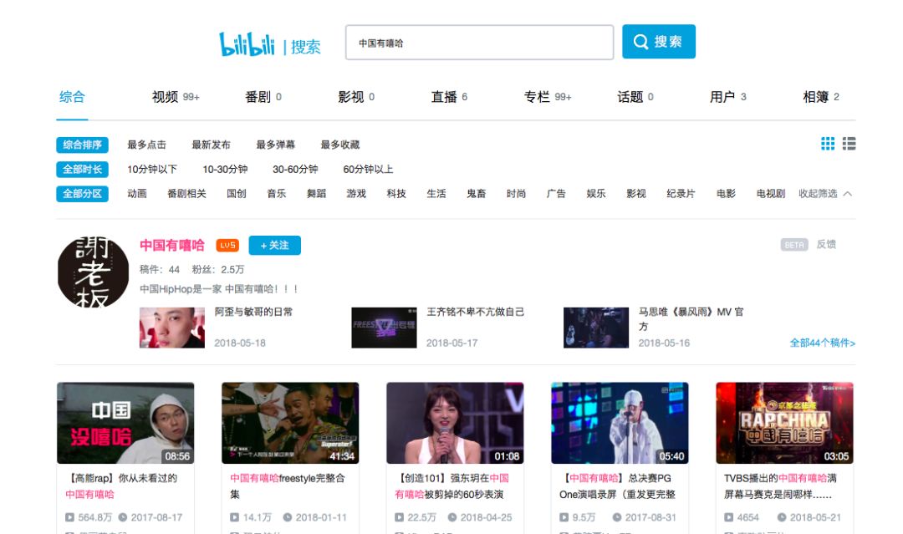Filter by 电影 category

click(727, 193)
